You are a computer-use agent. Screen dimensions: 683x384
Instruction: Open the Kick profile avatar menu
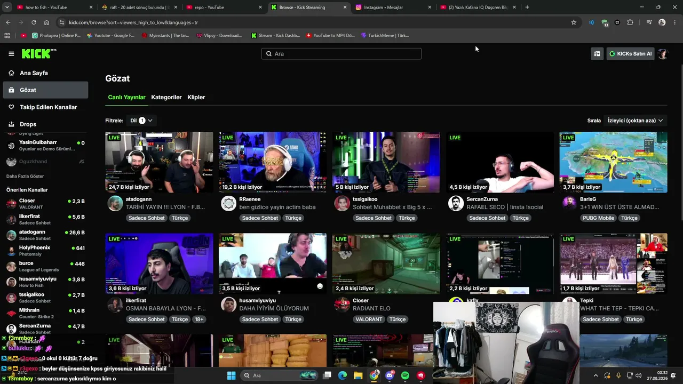(x=663, y=54)
